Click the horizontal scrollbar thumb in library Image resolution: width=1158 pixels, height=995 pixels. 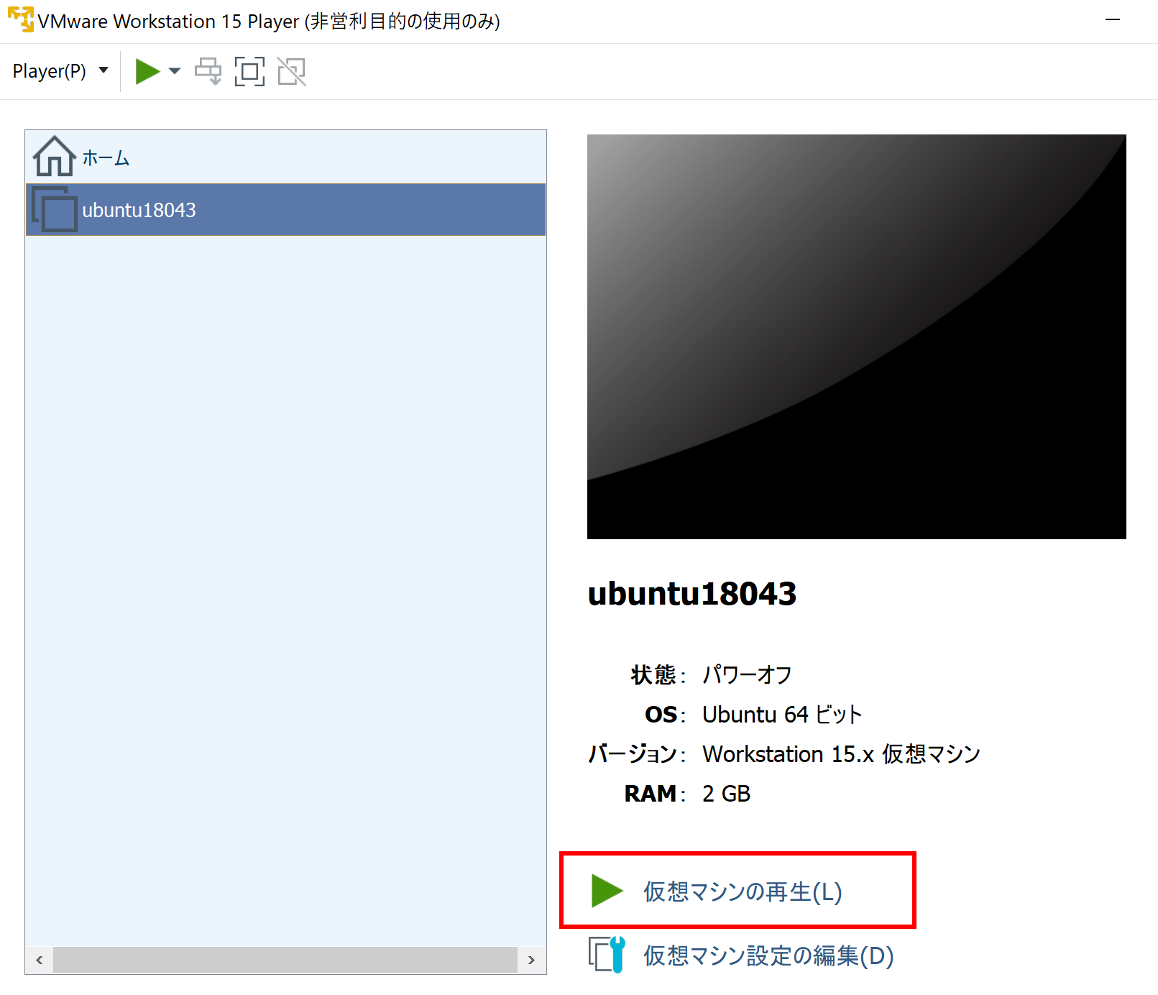[x=285, y=960]
